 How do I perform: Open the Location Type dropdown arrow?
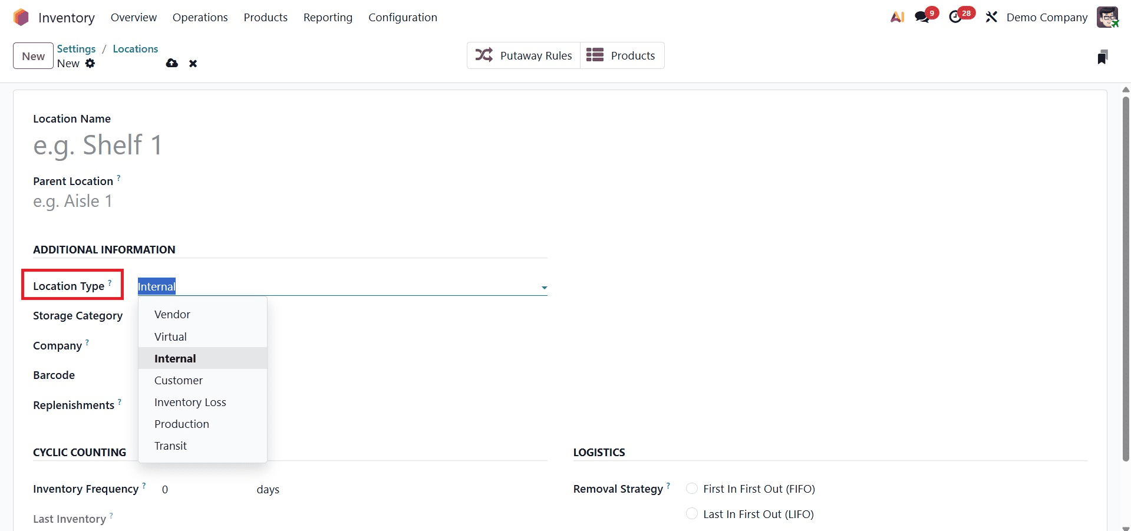coord(543,288)
